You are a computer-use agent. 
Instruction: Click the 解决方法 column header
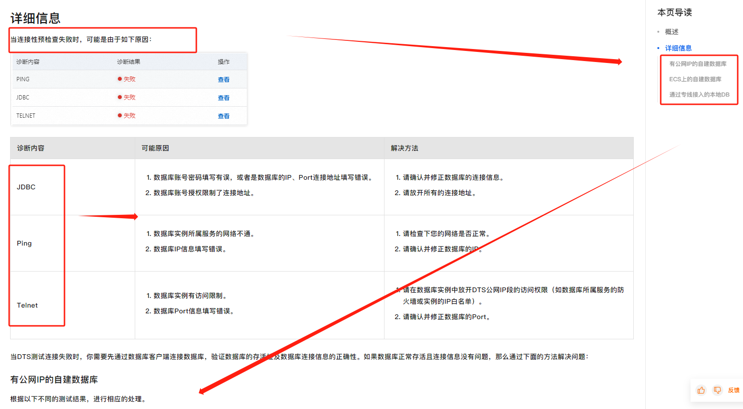coord(404,148)
